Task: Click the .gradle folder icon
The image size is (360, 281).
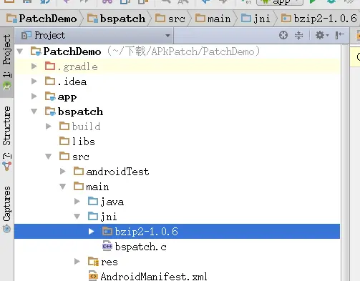Action: point(50,66)
